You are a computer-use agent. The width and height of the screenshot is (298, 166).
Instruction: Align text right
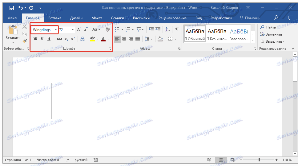tap(131, 39)
